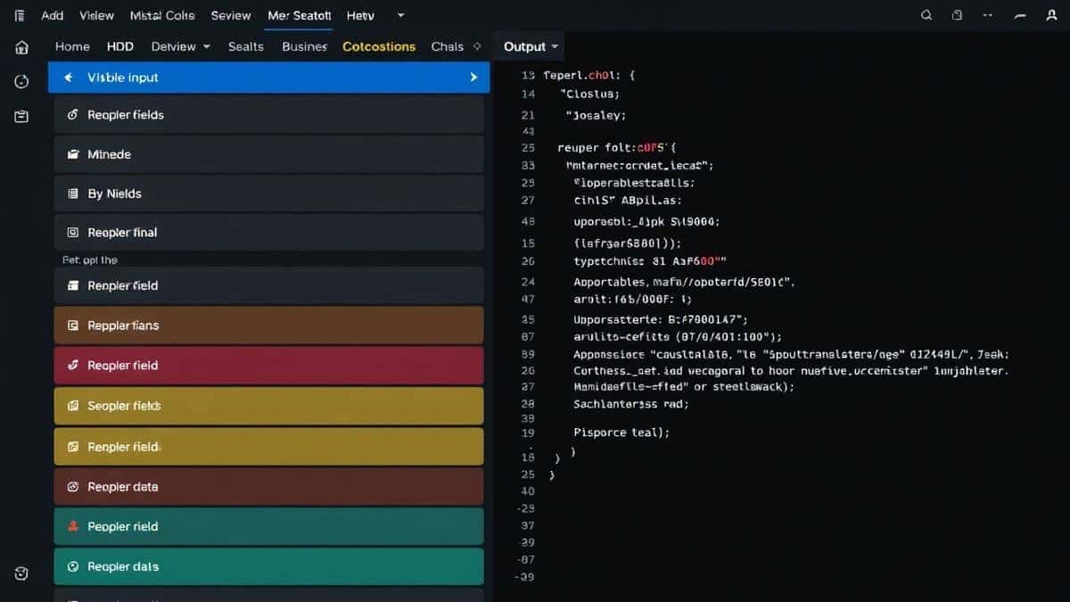The width and height of the screenshot is (1070, 602).
Task: Open the Seview menu
Action: (231, 15)
